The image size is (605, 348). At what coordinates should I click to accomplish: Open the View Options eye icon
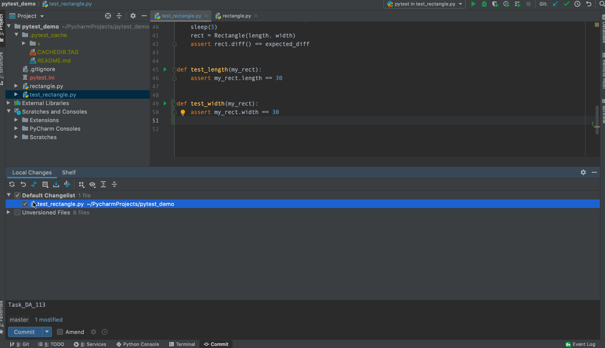point(92,184)
